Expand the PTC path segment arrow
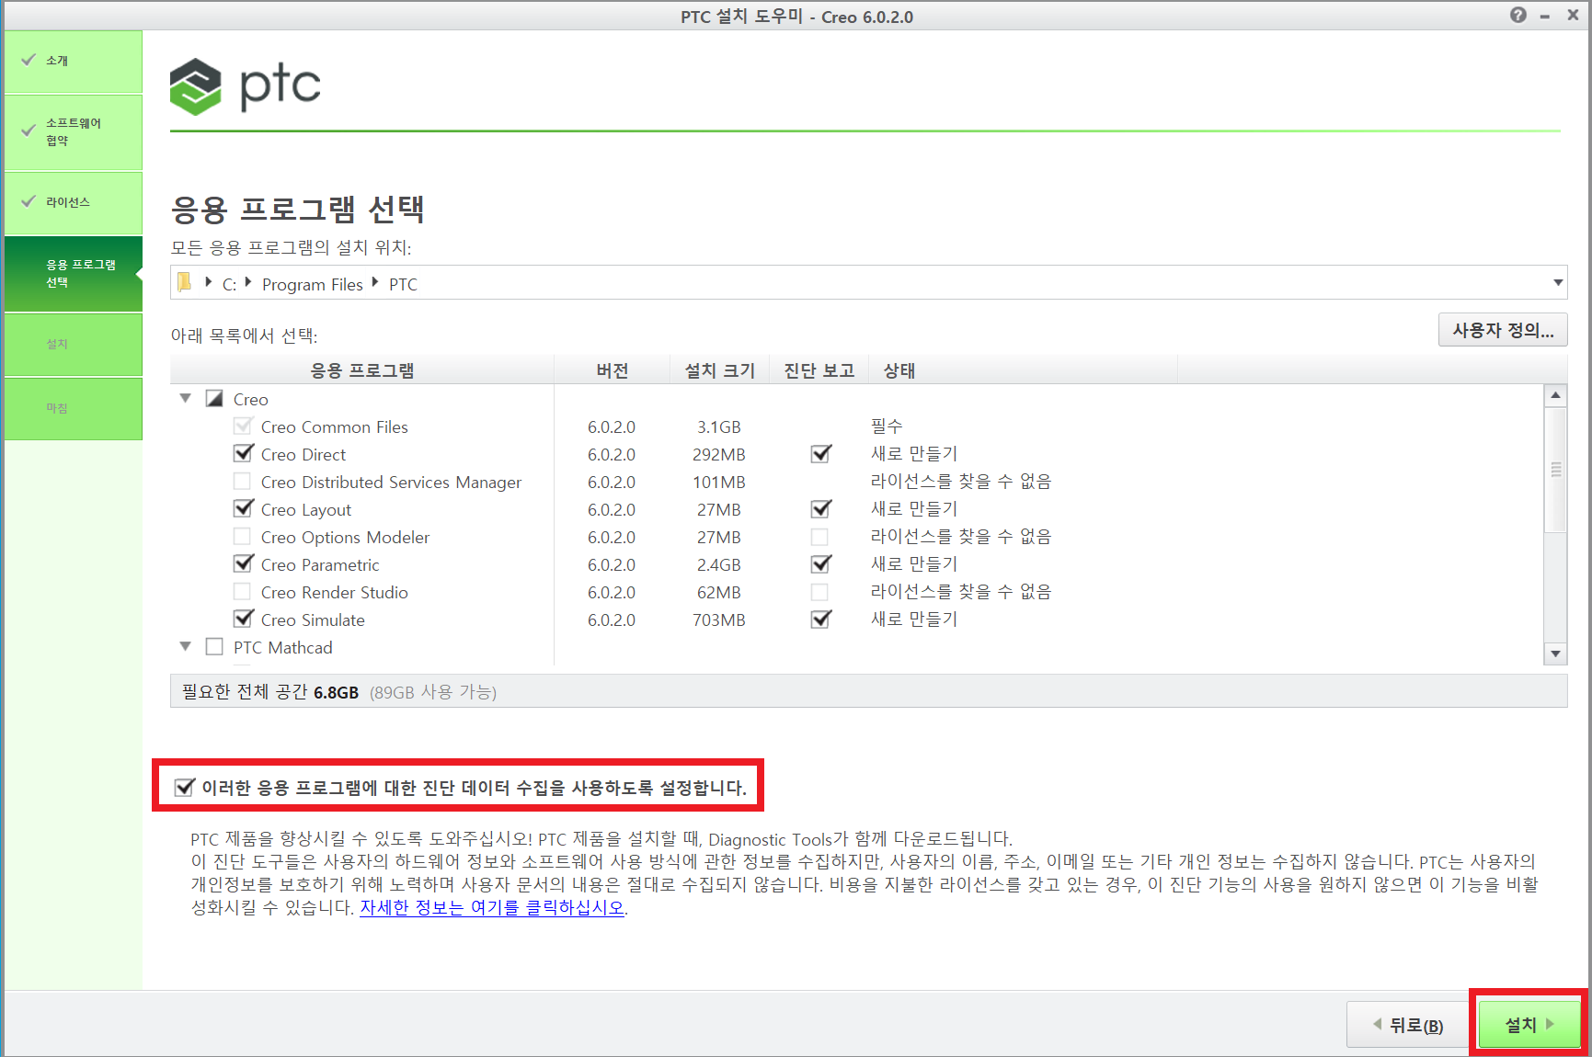 coord(375,282)
